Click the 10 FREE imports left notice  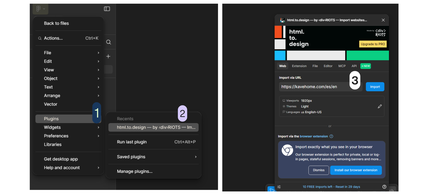click(x=331, y=187)
